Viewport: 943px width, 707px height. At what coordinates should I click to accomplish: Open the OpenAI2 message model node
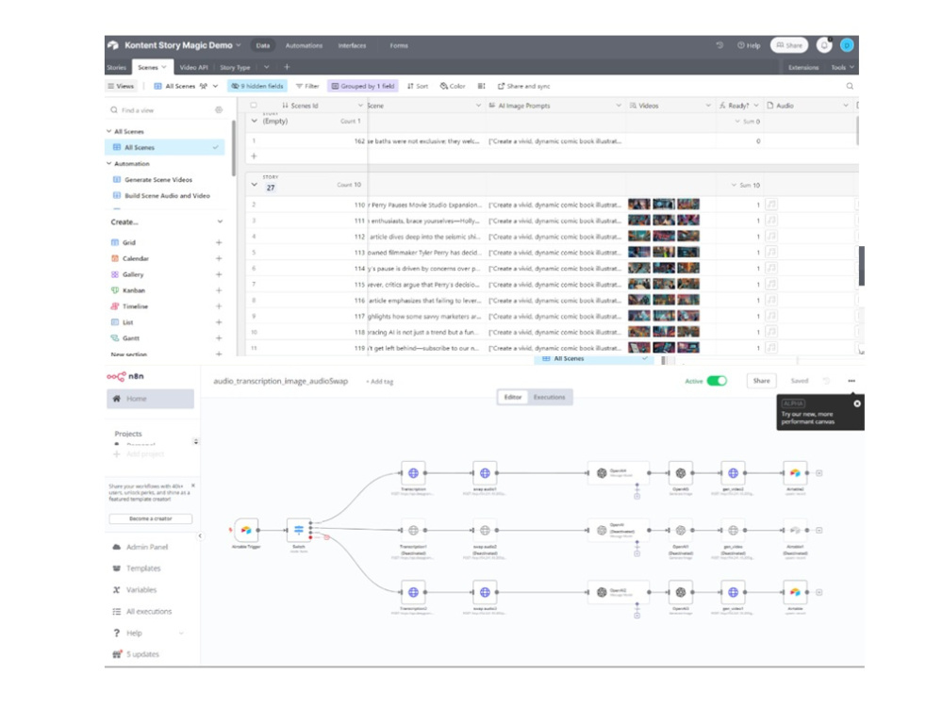click(619, 592)
